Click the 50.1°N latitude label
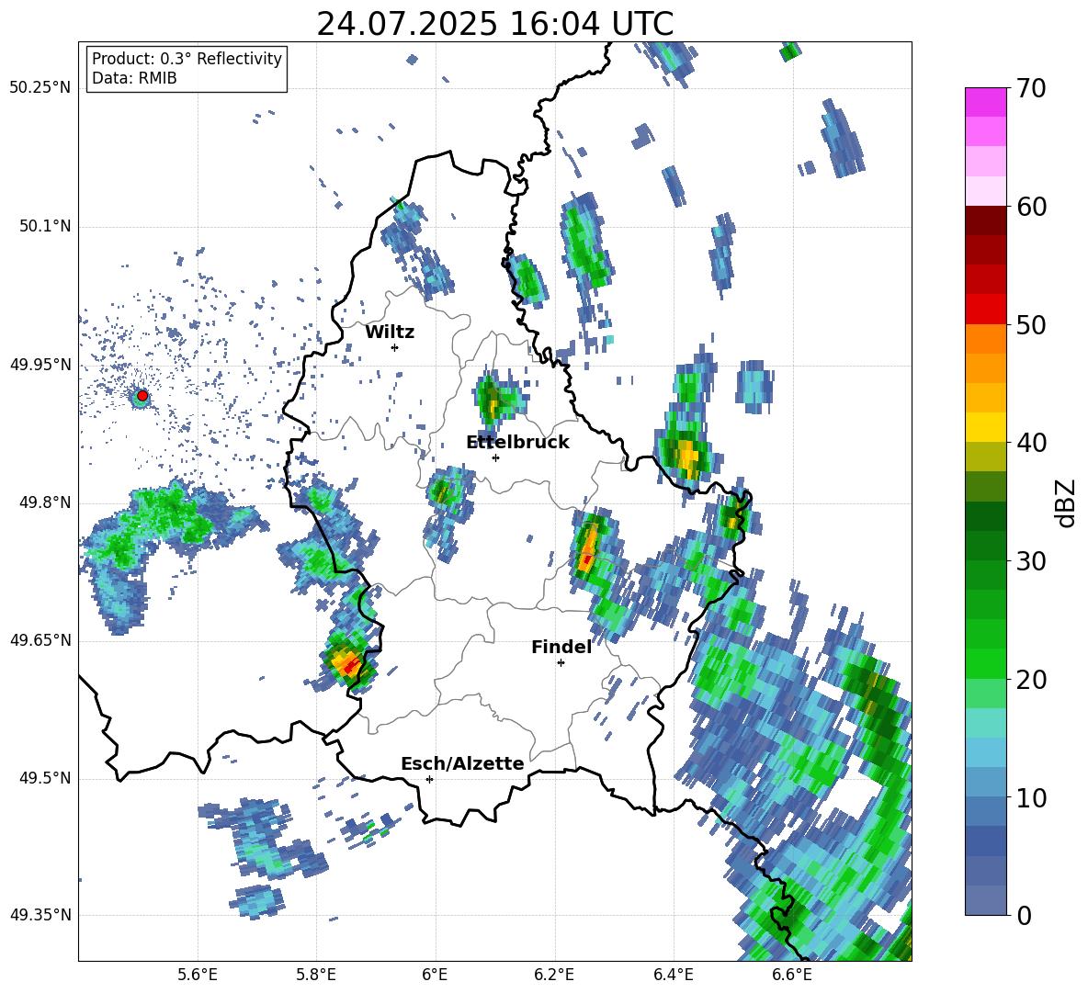Viewport: 1088px width, 993px height. pos(44,227)
